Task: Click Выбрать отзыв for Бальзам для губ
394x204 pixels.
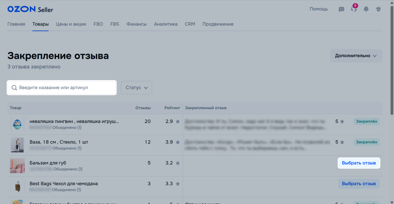Action: 359,163
